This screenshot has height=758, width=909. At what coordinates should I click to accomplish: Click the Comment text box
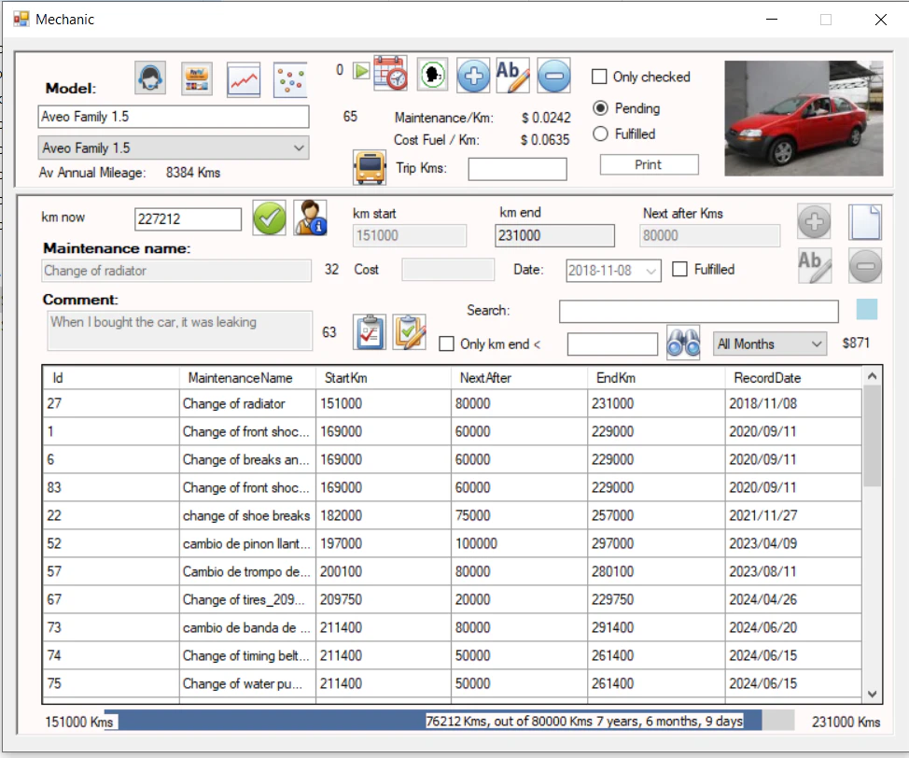coord(180,330)
